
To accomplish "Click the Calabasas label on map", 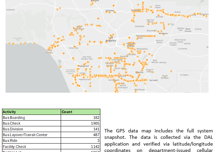I will [x=10, y=10].
